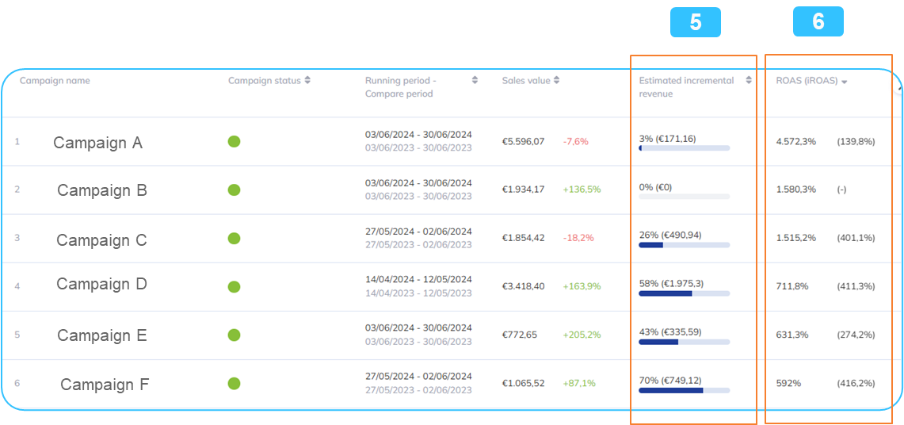Click the Campaign status header label
The height and width of the screenshot is (425, 904).
tap(265, 81)
